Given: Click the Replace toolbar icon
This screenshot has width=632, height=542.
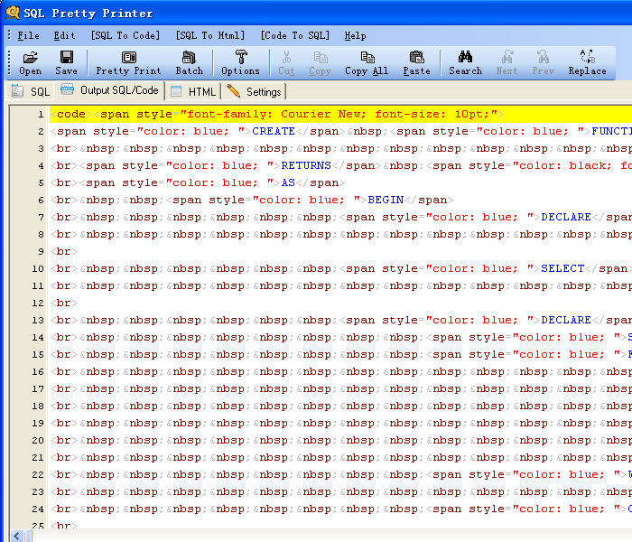Looking at the screenshot, I should tap(587, 62).
